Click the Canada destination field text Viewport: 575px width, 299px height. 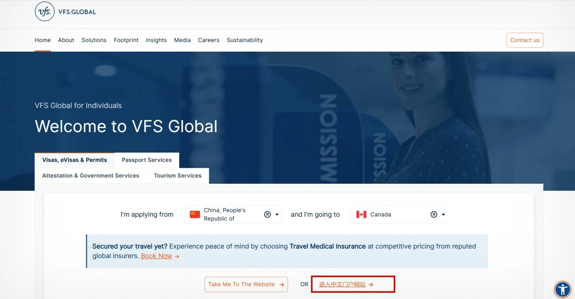click(381, 214)
